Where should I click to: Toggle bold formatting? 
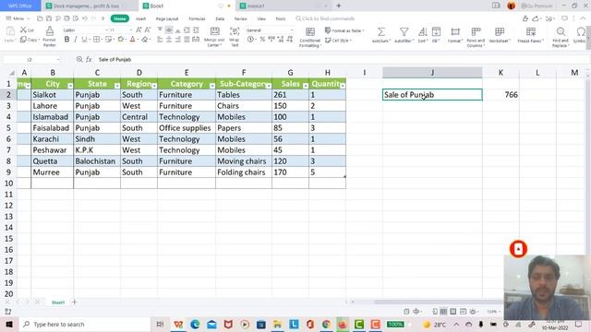click(66, 39)
